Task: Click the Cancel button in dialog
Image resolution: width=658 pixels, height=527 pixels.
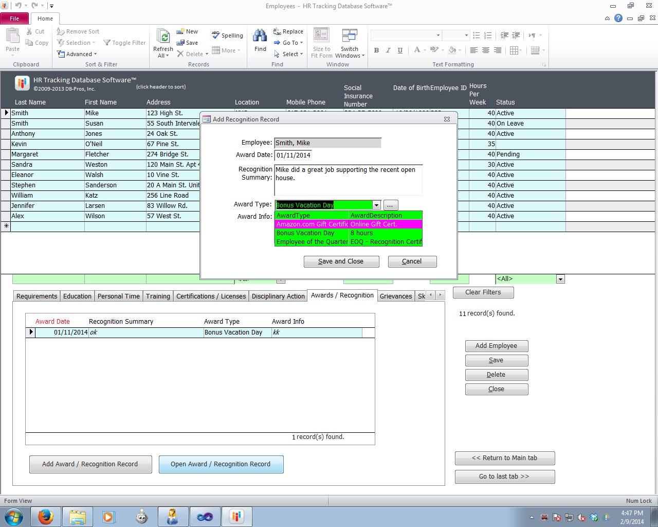Action: [412, 261]
